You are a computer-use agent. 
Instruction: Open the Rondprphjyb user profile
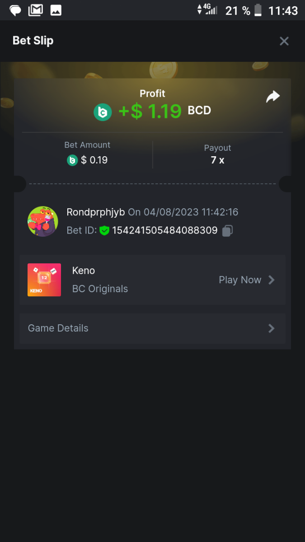pyautogui.click(x=95, y=212)
